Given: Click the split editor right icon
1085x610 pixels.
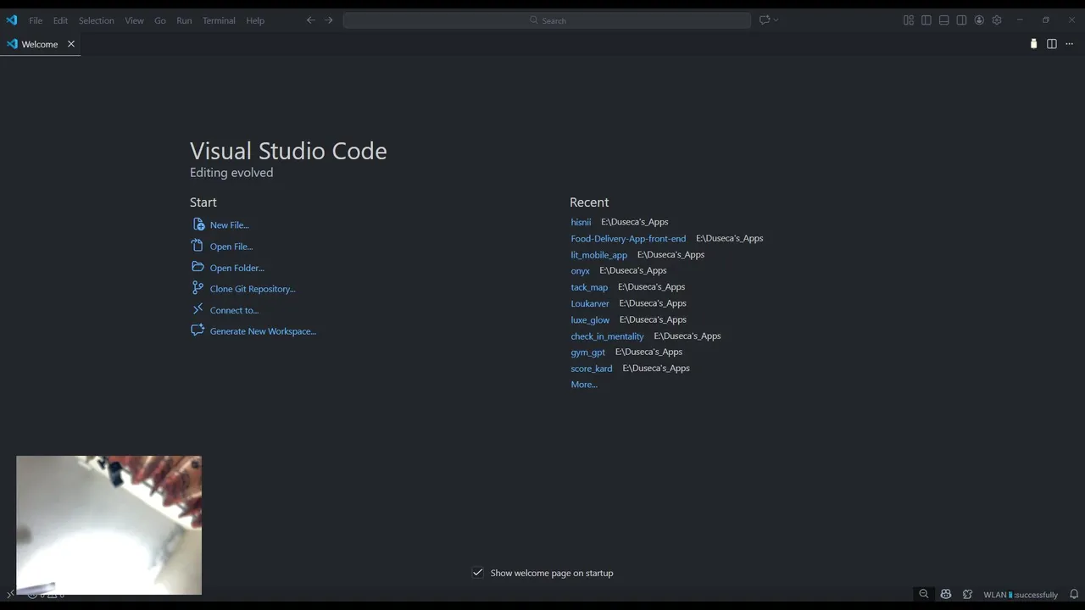Looking at the screenshot, I should 1052,44.
